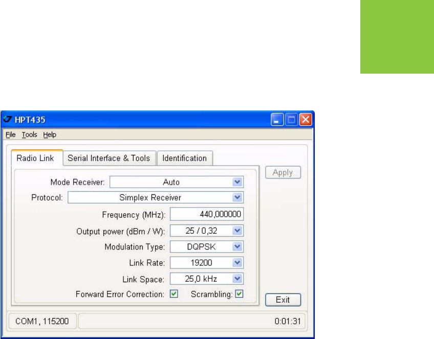The height and width of the screenshot is (339, 434).
Task: Select the 25 / 0,32 output power value
Action: coord(201,231)
